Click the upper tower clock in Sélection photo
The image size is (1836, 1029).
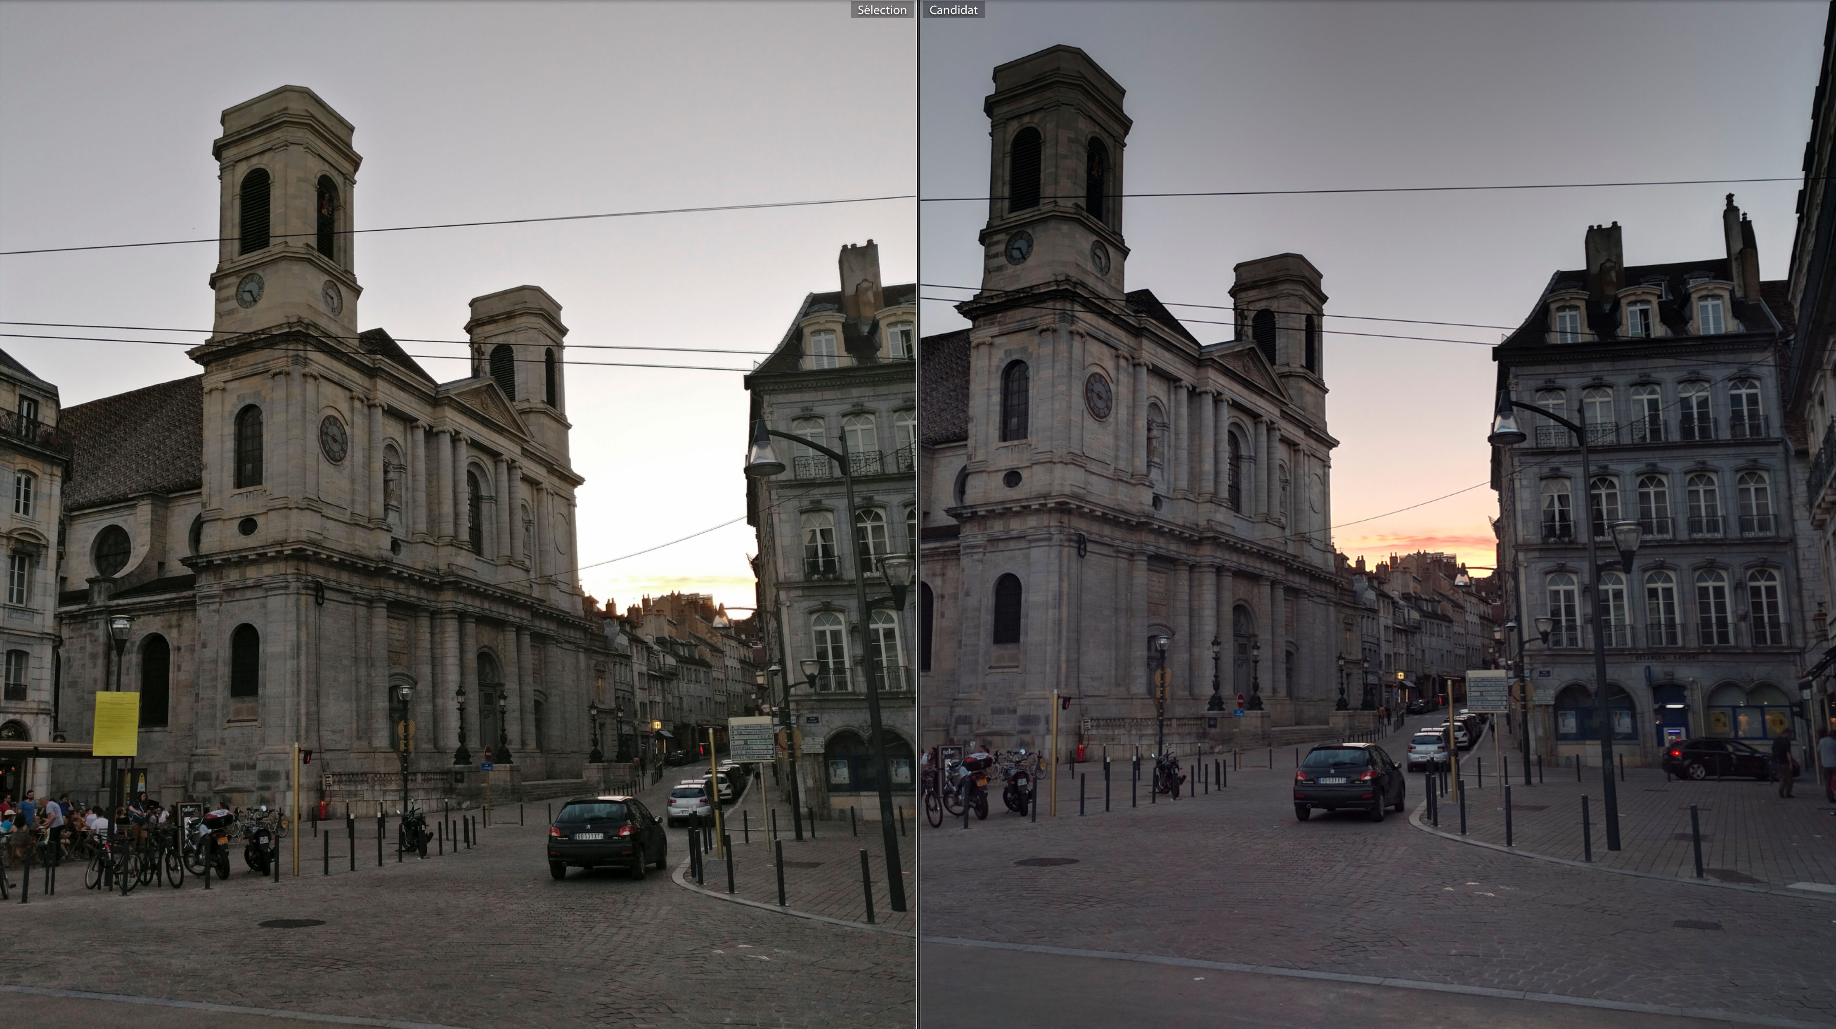tap(249, 290)
